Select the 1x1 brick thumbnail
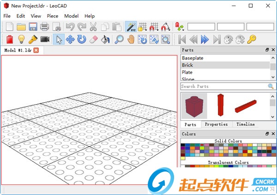277x195 pixels. coord(194,106)
